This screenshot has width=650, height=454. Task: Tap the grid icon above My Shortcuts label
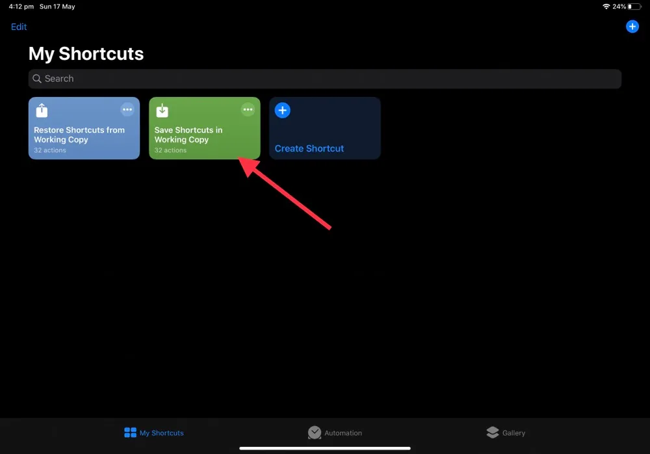[131, 432]
